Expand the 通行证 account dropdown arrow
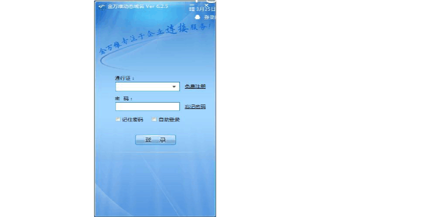Image resolution: width=442 pixels, height=217 pixels. pos(174,87)
